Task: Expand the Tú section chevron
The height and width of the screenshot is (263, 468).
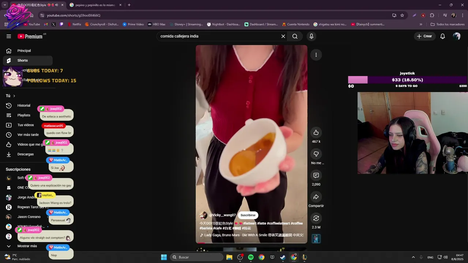Action: tap(14, 96)
